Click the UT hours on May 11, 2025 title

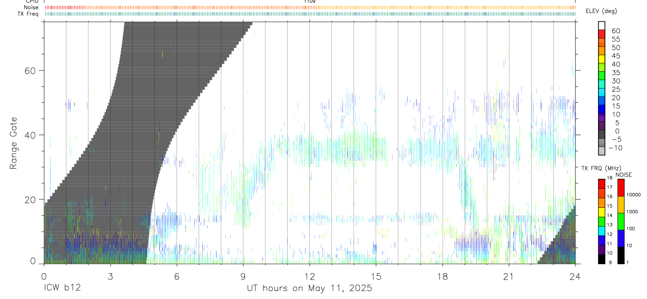pos(310,288)
